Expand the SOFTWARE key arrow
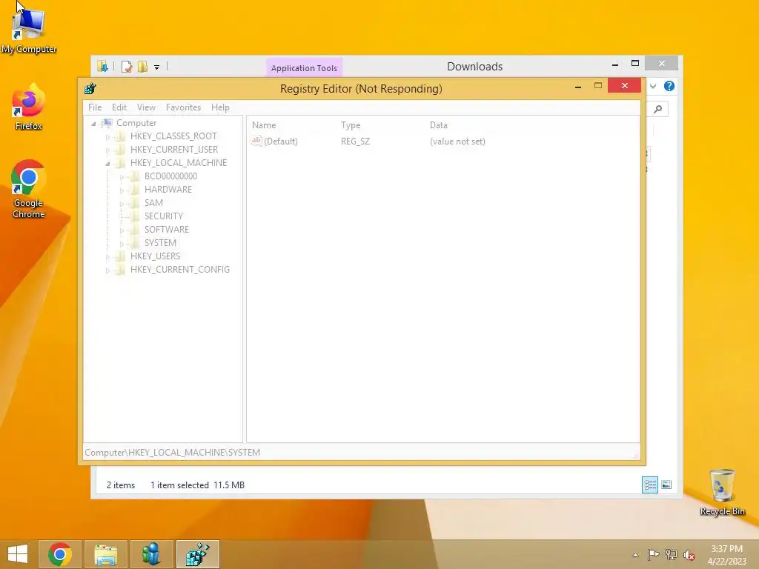Viewport: 759px width, 569px height. (x=122, y=230)
